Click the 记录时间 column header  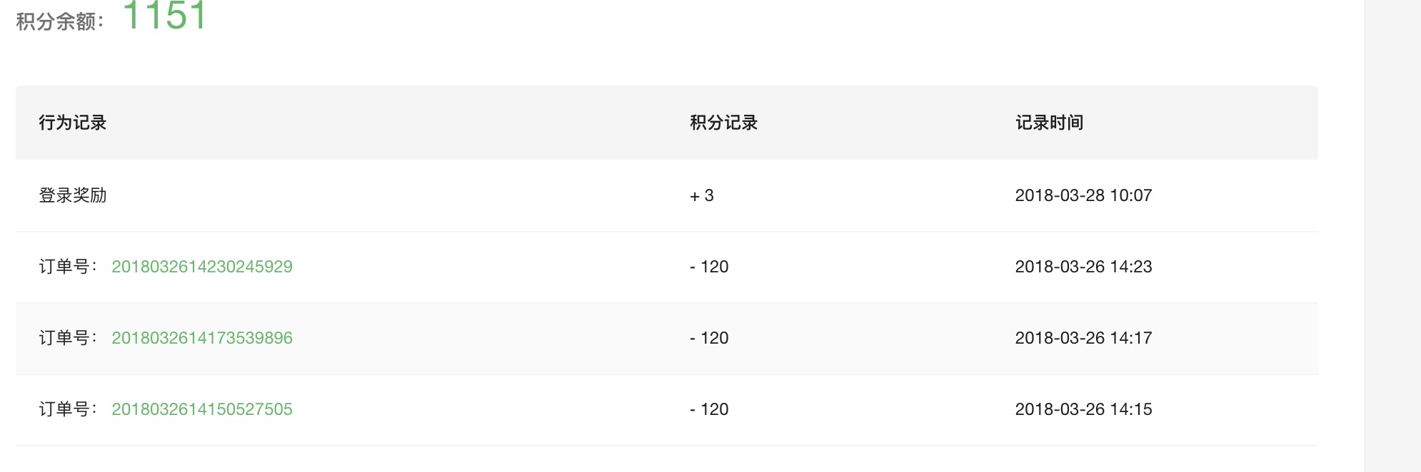point(1049,123)
